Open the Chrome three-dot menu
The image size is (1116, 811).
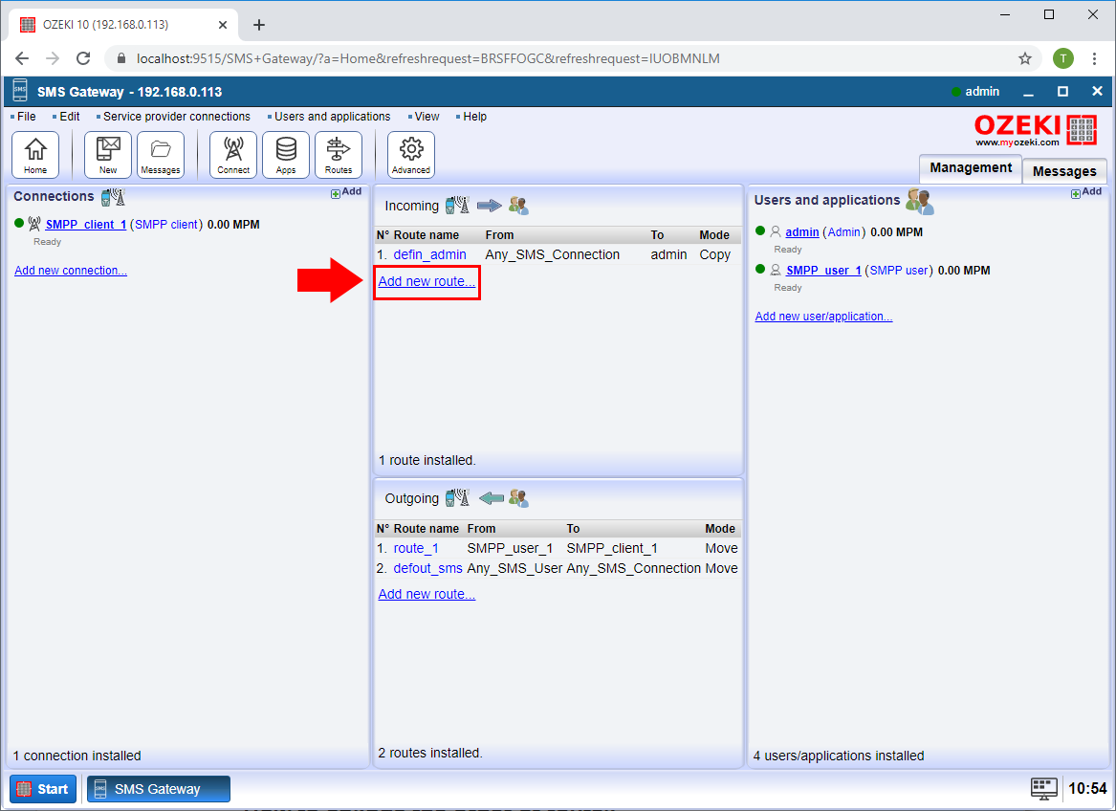pyautogui.click(x=1095, y=58)
